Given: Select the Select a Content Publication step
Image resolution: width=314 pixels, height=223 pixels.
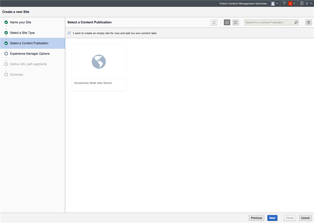Looking at the screenshot, I should 29,43.
